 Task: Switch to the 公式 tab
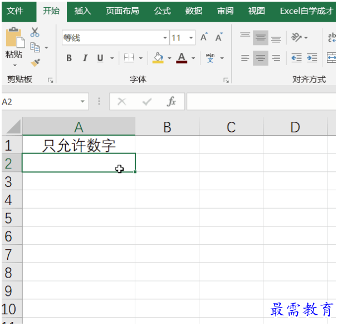pos(162,11)
